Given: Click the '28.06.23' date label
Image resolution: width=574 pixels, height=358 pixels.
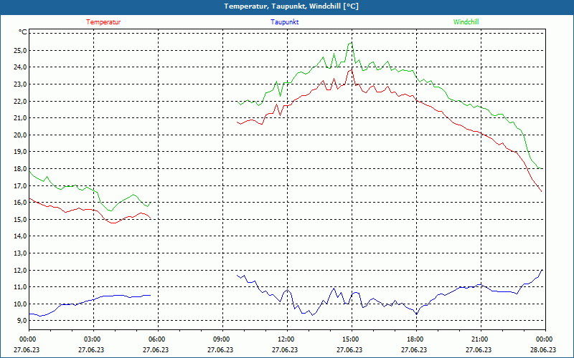Looking at the screenshot, I should (x=543, y=349).
